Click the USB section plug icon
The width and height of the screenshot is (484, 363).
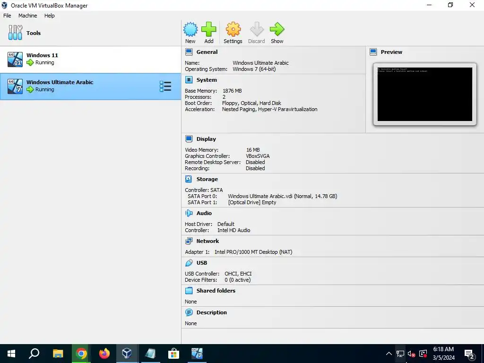point(189,263)
